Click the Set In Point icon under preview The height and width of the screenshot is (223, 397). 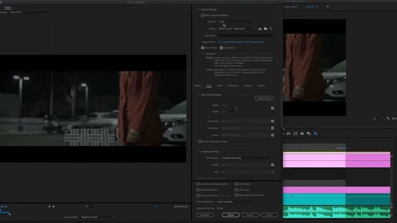(x=50, y=206)
